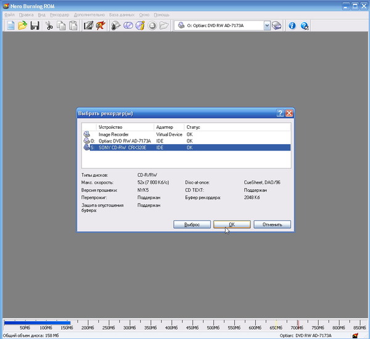
Task: Open the Файл menu
Action: click(x=9, y=15)
